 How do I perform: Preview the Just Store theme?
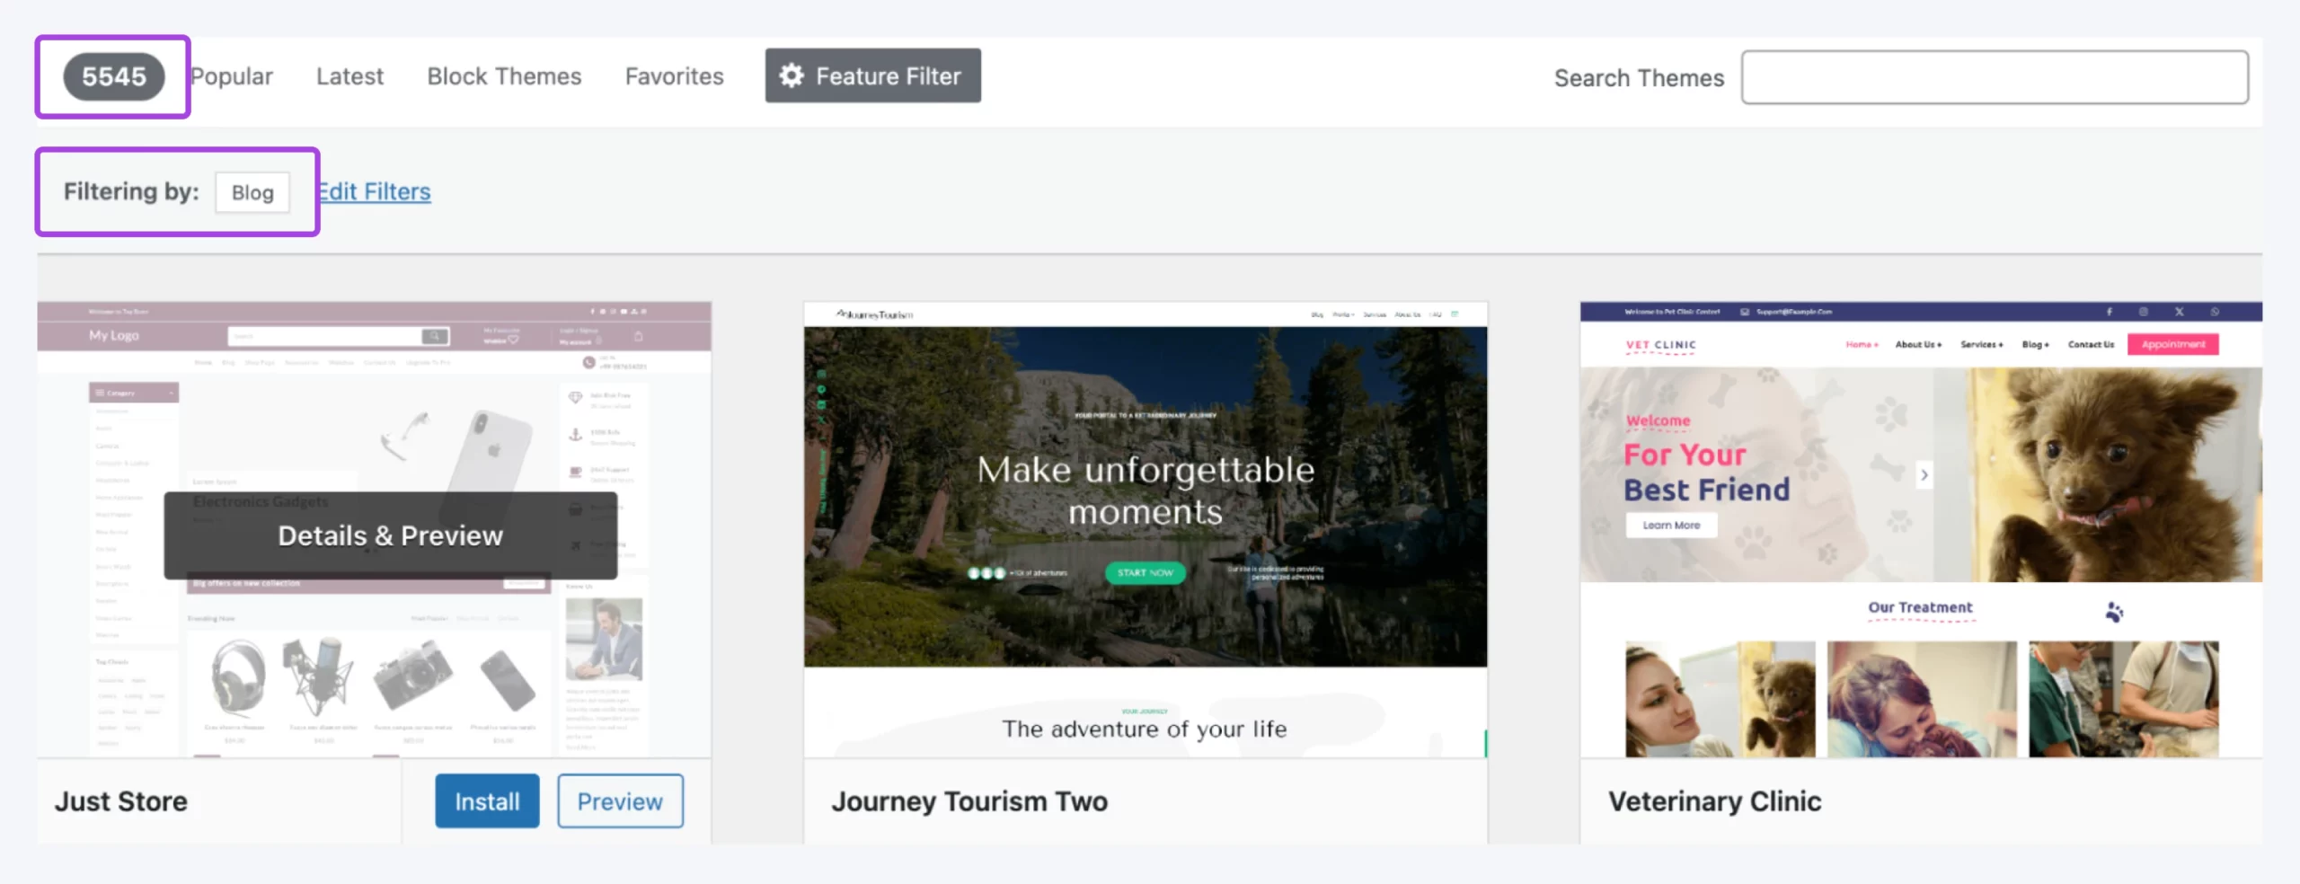tap(620, 800)
